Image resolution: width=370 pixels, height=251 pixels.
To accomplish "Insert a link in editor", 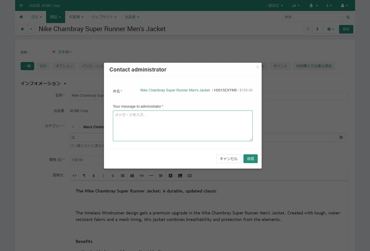I will click(142, 176).
